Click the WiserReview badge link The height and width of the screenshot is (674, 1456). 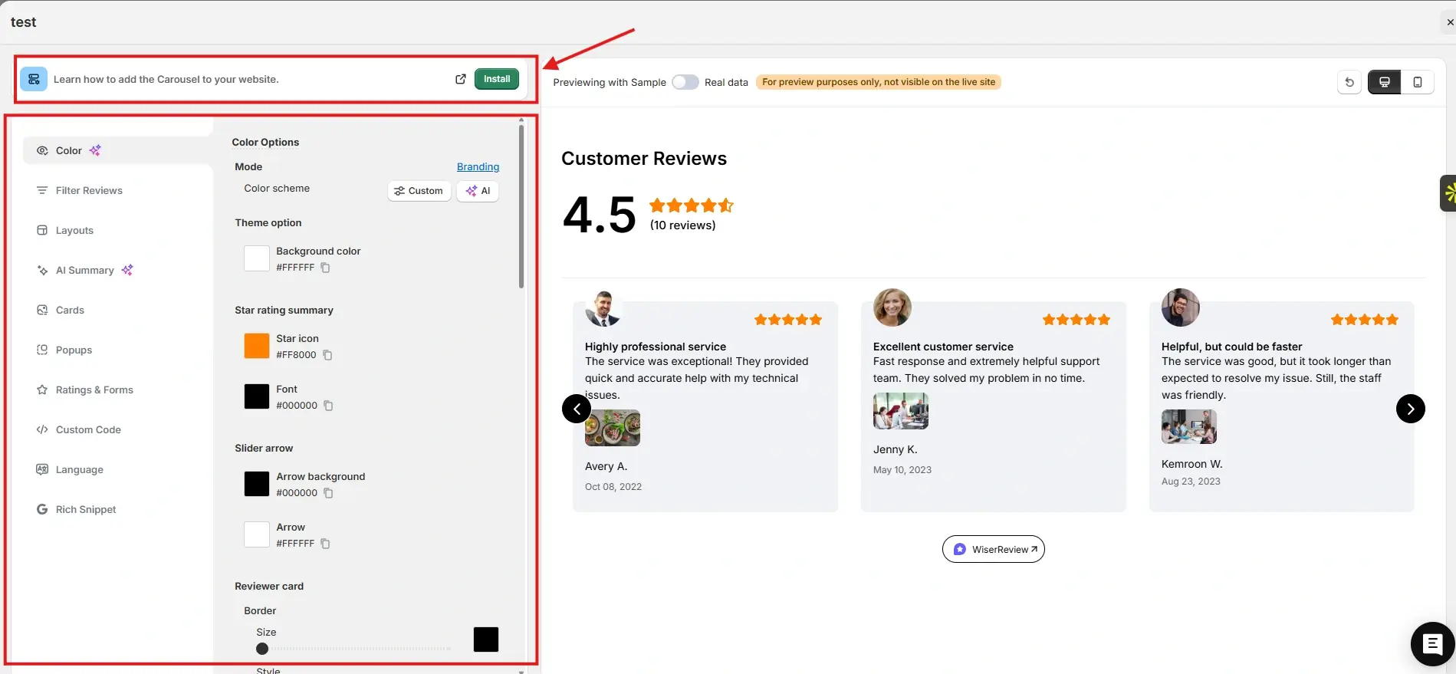click(x=993, y=549)
